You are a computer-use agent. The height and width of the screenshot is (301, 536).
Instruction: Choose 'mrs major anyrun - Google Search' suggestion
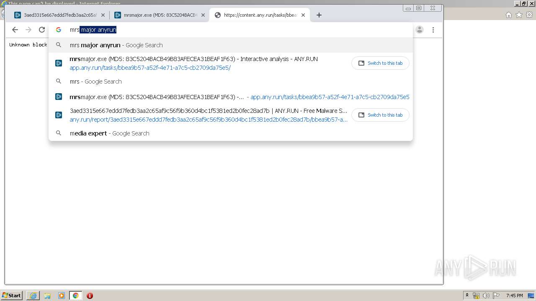pos(231,45)
